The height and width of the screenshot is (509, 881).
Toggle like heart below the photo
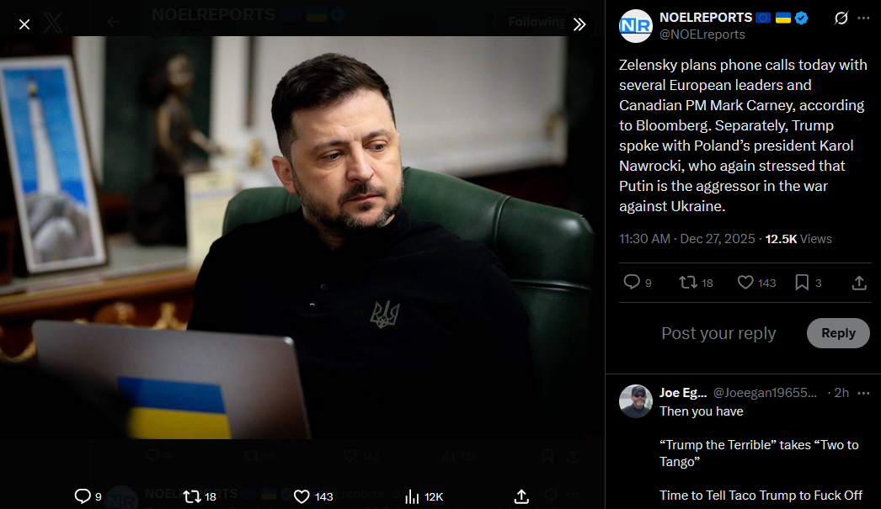(302, 496)
